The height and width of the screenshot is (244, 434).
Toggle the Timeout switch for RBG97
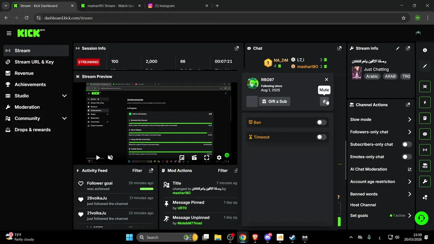[321, 137]
